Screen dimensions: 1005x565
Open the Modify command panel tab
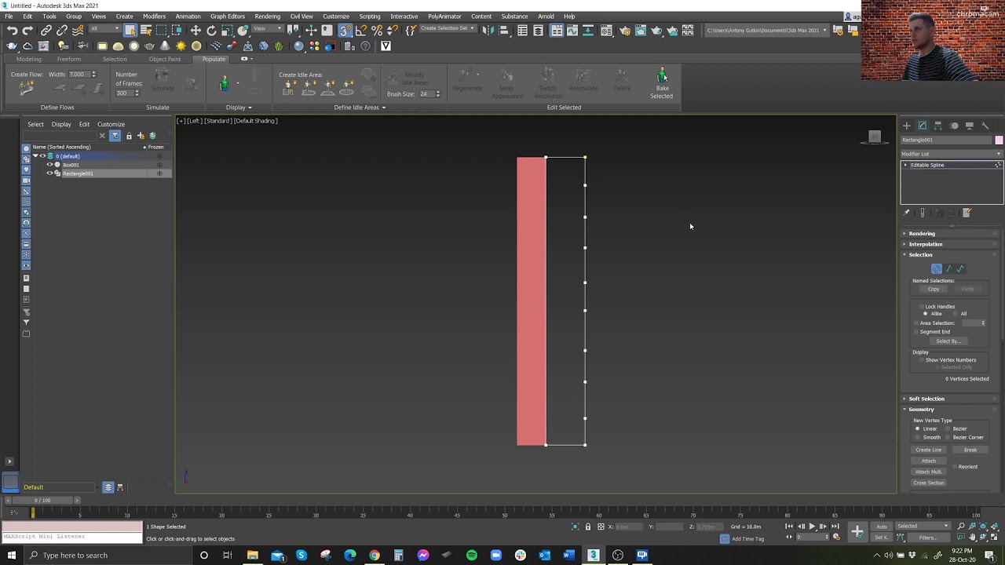click(x=923, y=126)
